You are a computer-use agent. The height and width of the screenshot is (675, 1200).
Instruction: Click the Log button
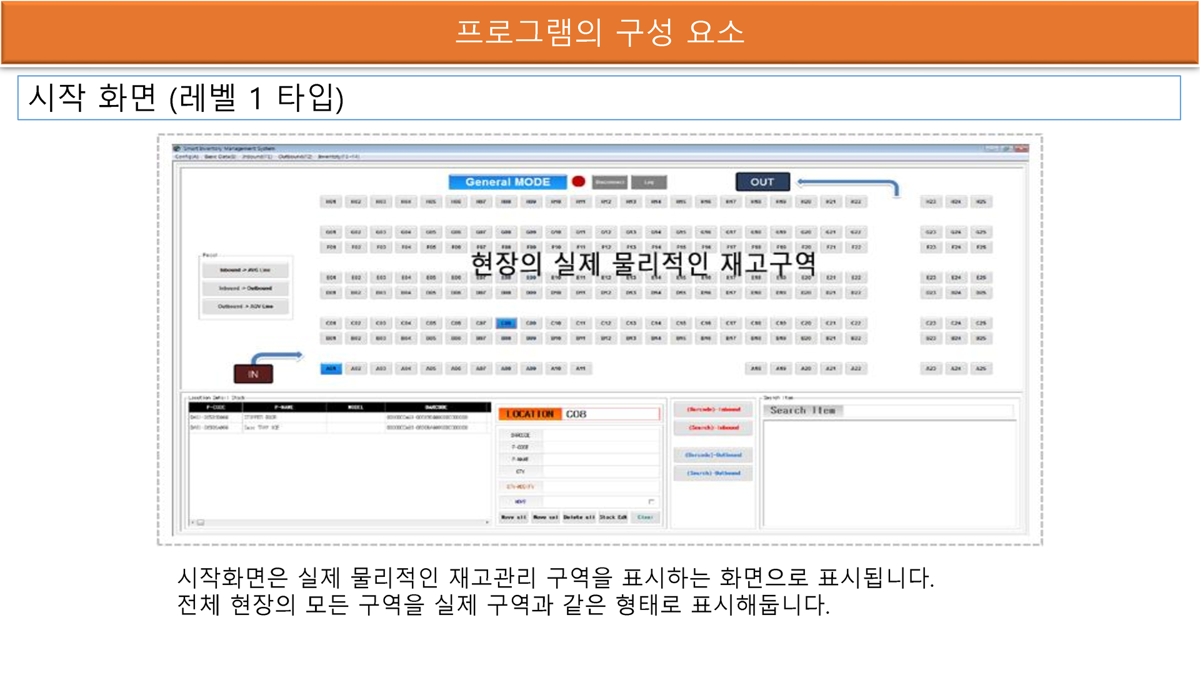649,182
